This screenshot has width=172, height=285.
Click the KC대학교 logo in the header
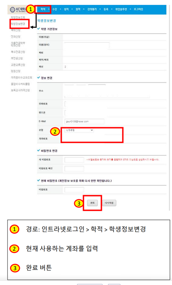coord(18,9)
